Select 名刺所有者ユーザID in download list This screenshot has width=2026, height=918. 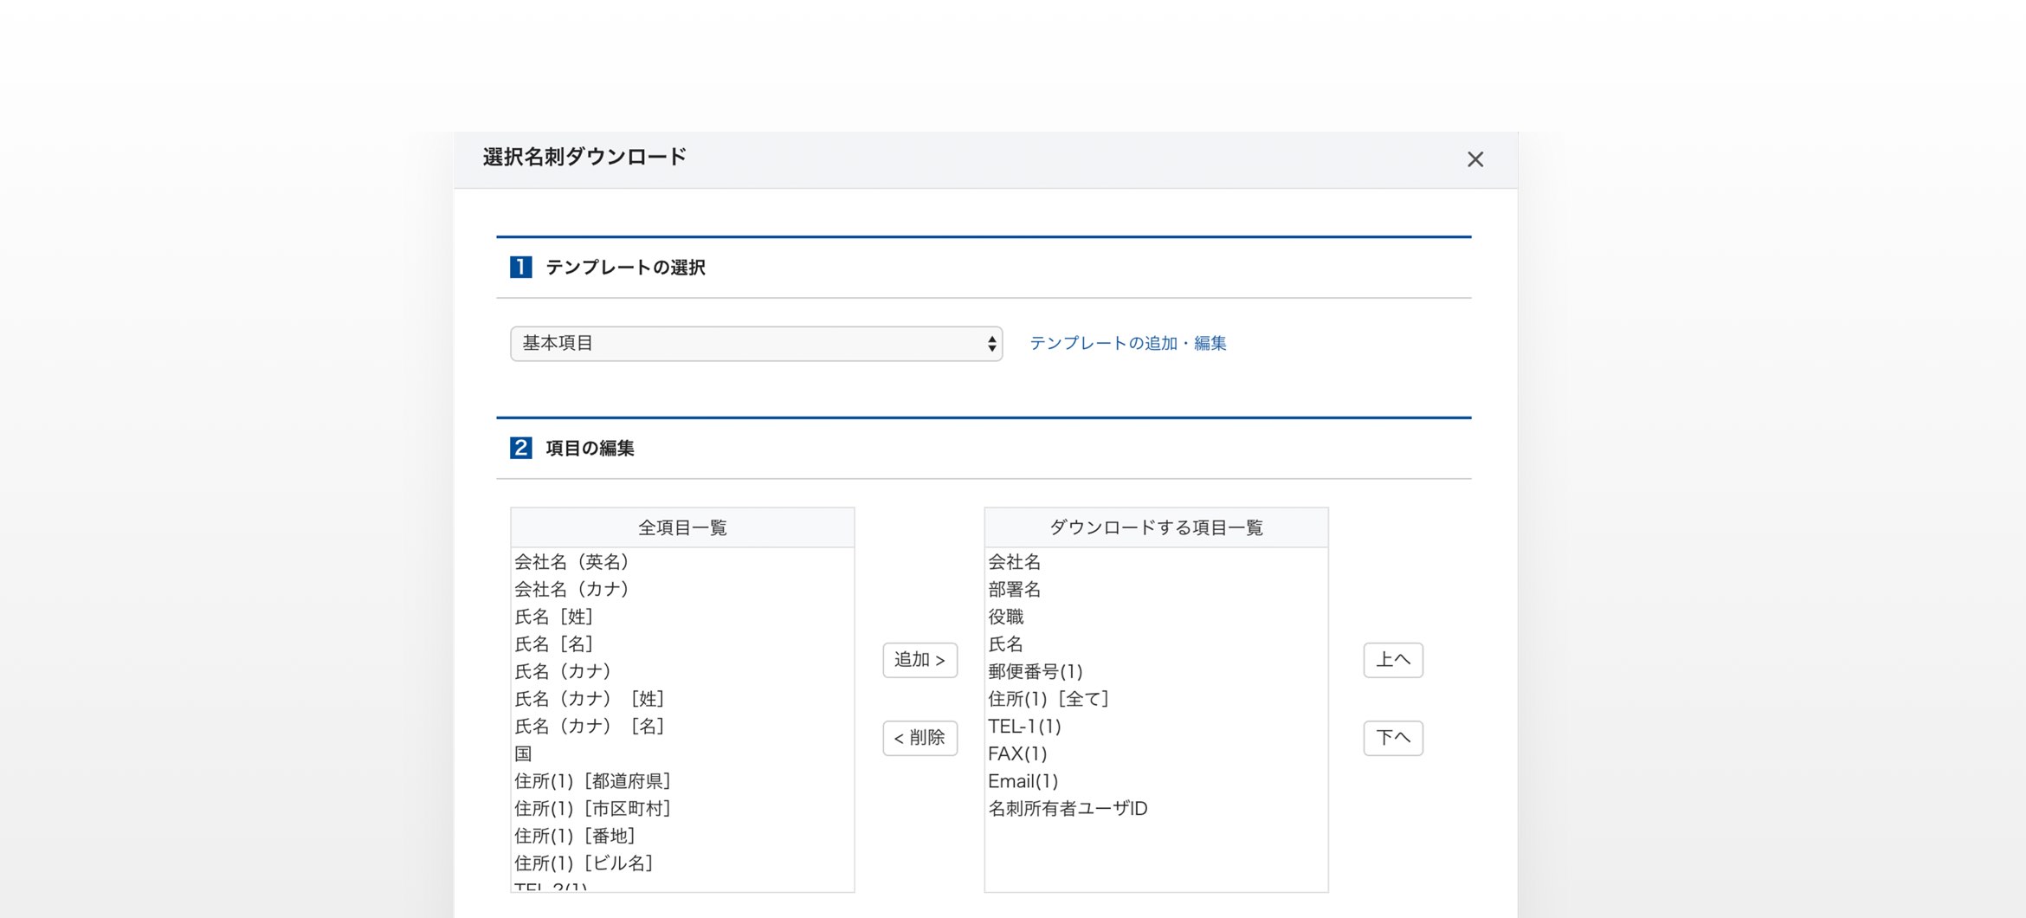tap(1156, 809)
